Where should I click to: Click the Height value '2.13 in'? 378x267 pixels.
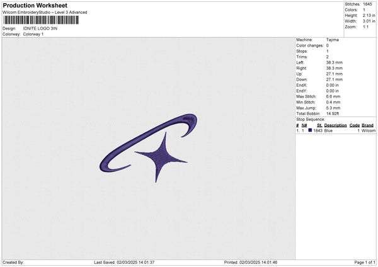click(369, 15)
